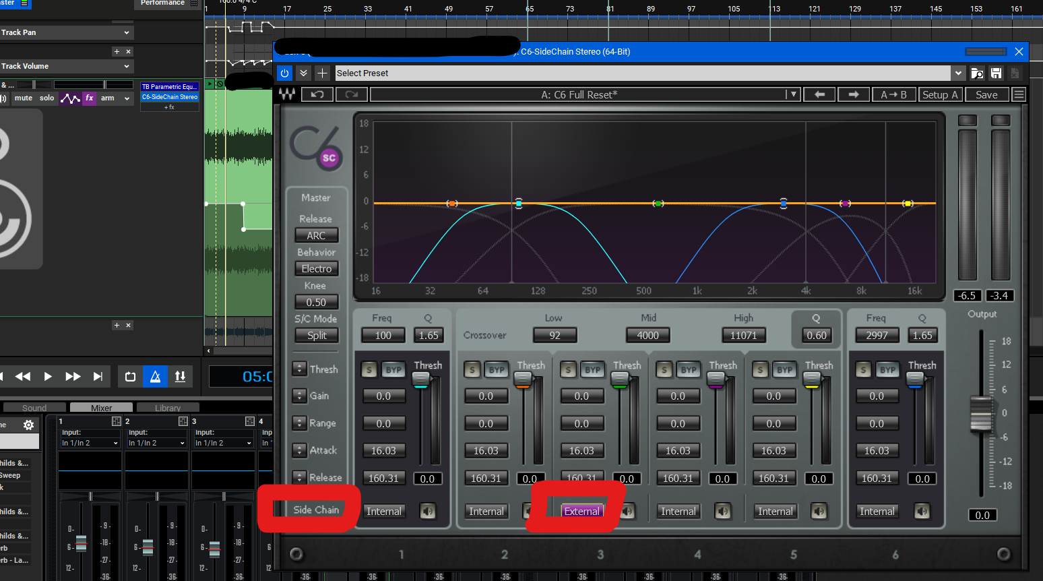
Task: Click the Electro behavior button
Action: tap(316, 268)
